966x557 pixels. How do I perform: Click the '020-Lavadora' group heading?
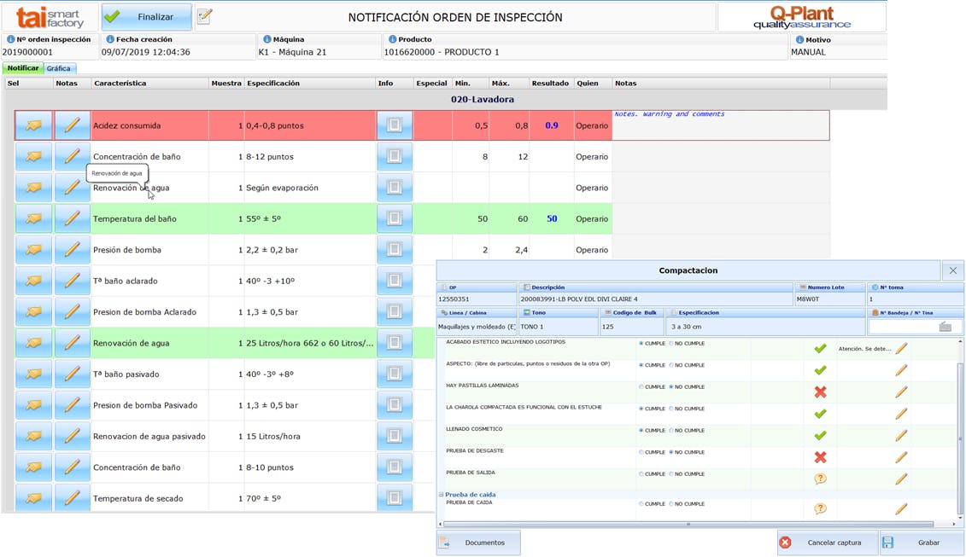coord(483,99)
